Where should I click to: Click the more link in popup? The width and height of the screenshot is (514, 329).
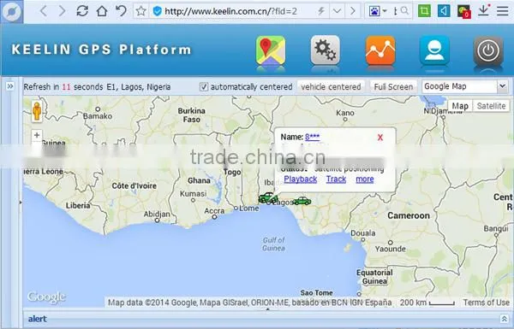[x=365, y=179]
